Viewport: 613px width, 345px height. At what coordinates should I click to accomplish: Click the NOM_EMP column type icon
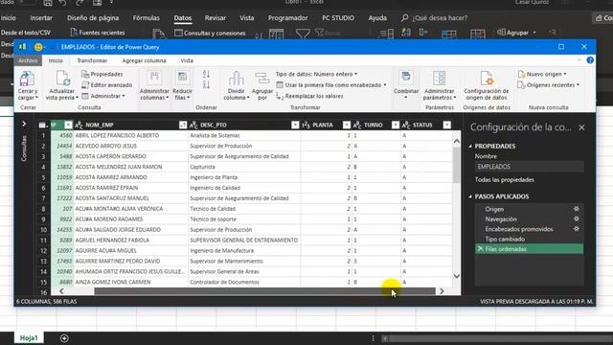(79, 125)
